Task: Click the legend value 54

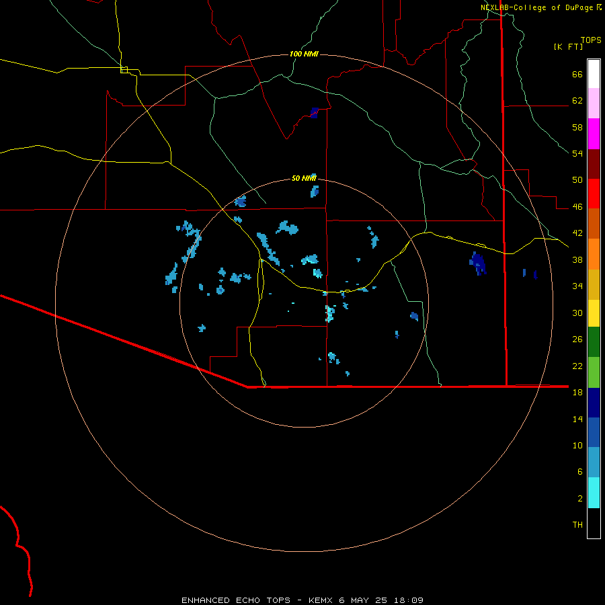Action: tap(577, 153)
